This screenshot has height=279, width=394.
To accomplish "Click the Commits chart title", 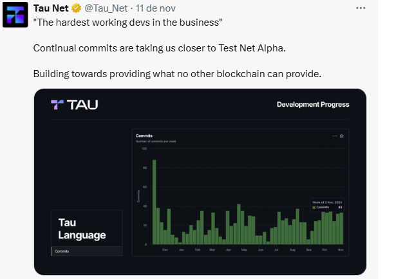I will [144, 136].
